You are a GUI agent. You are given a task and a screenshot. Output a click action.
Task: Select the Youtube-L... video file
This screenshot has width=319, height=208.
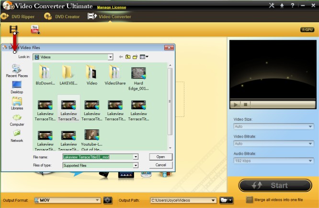tap(92, 140)
